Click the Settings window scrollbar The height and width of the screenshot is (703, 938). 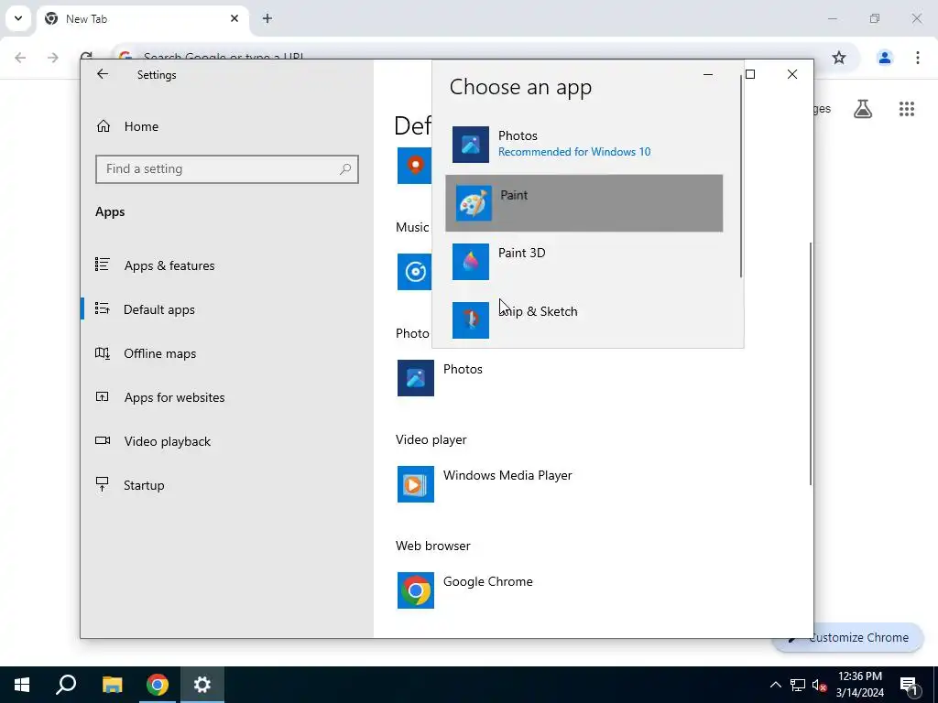[x=811, y=363]
